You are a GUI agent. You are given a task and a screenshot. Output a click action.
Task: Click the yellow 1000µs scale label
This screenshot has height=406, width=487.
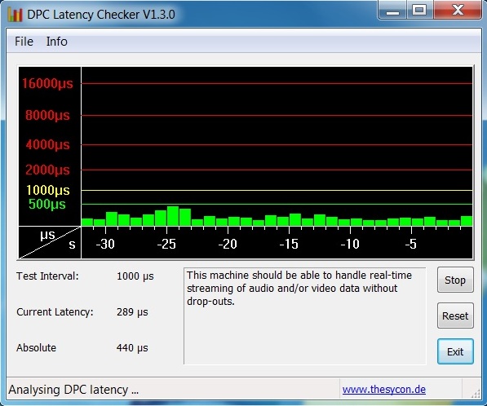47,190
